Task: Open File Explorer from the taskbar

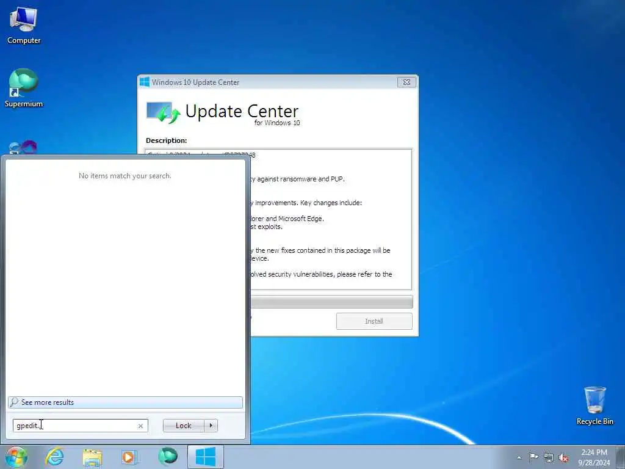Action: click(92, 457)
